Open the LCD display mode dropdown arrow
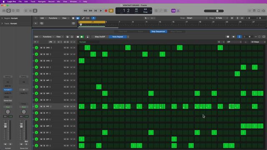This screenshot has width=267, height=150. pos(151,11)
